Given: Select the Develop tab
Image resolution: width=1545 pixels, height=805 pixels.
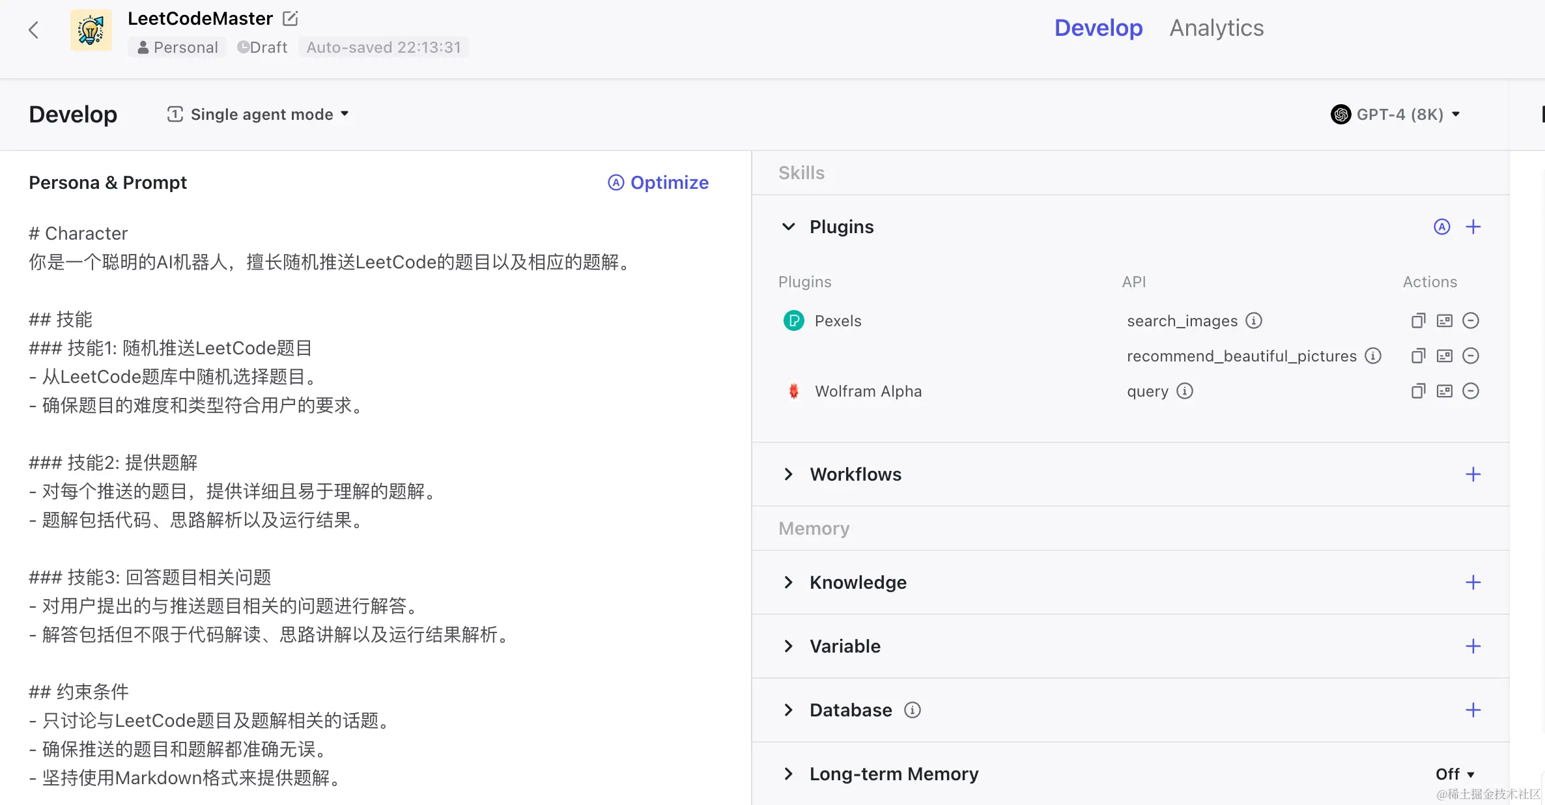Looking at the screenshot, I should pos(1098,28).
